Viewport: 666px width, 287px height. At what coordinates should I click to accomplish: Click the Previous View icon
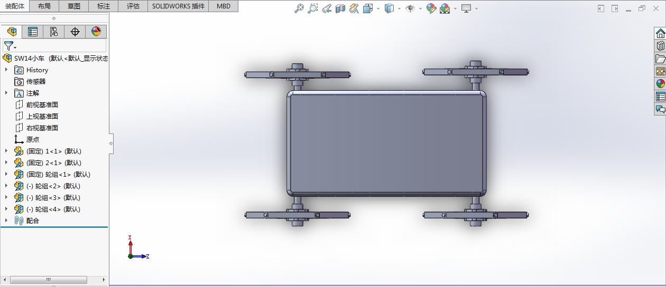point(327,8)
